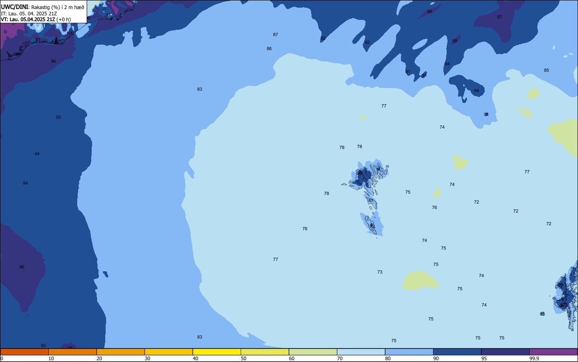This screenshot has height=362, width=578.
Task: Click the 'UWC/DINI' map title text
Action: [14, 7]
